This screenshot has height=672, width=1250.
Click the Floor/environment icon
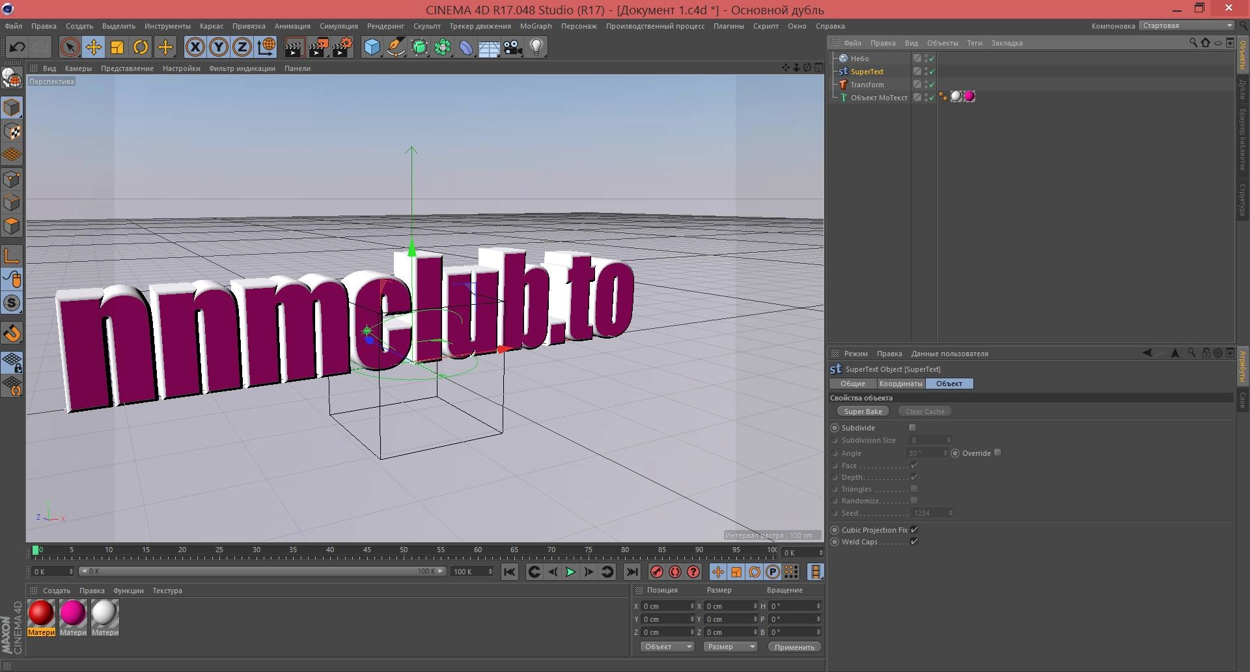489,47
